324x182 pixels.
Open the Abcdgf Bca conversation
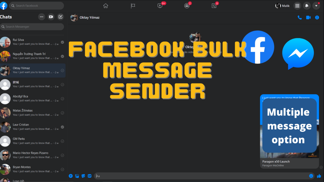[x=33, y=99]
